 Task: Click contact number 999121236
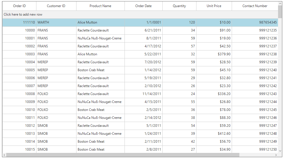click(255, 38)
